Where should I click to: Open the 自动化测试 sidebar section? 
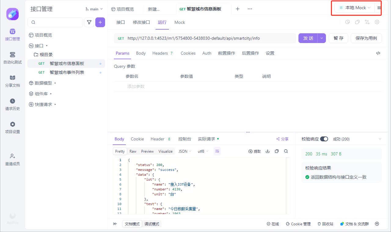[x=13, y=58]
